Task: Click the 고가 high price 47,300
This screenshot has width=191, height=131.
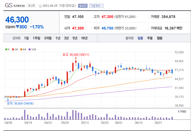Action: pos(107,17)
